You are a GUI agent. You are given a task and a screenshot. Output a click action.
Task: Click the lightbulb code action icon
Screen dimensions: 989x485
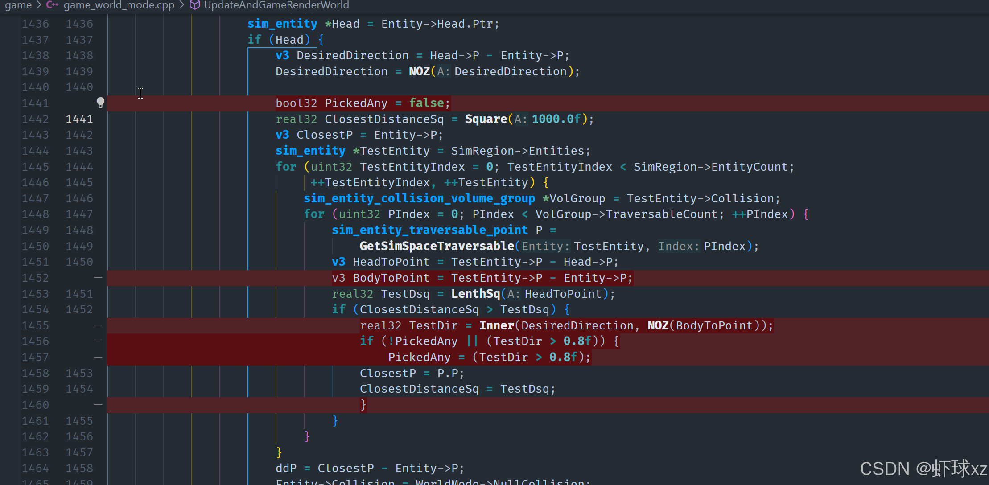click(100, 103)
